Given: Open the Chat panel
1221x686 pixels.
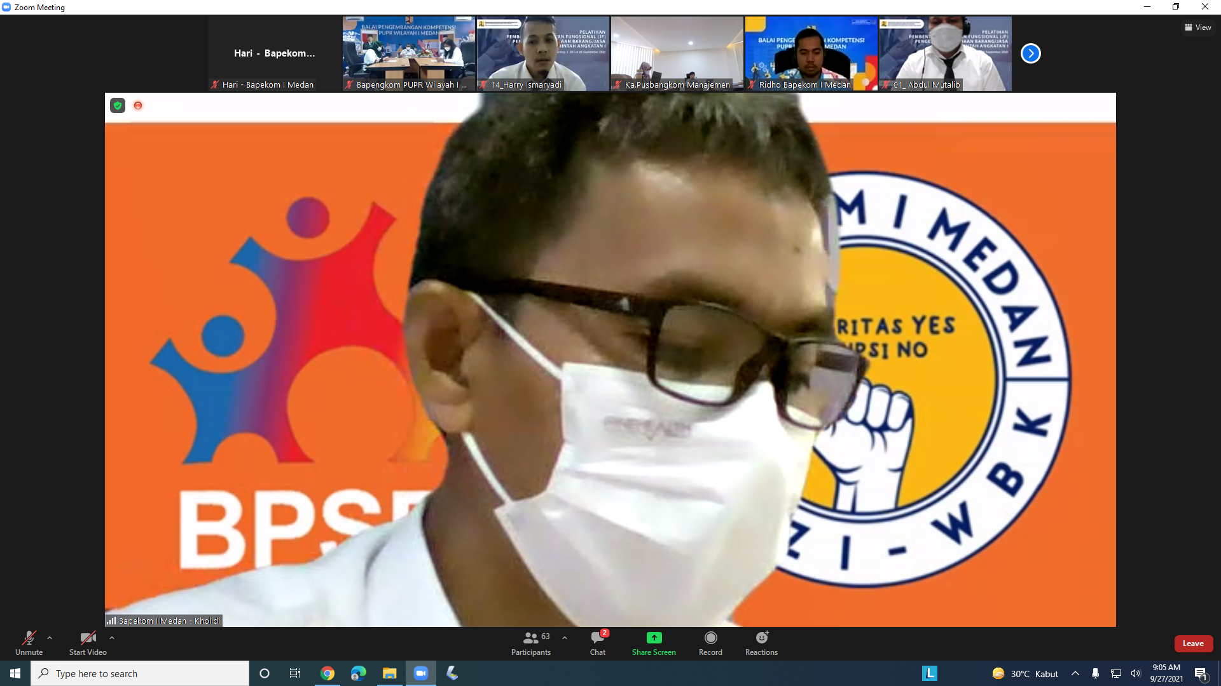Looking at the screenshot, I should (598, 643).
